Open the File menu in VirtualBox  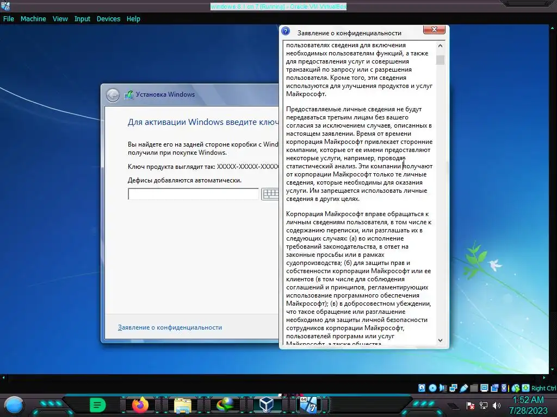[x=9, y=19]
